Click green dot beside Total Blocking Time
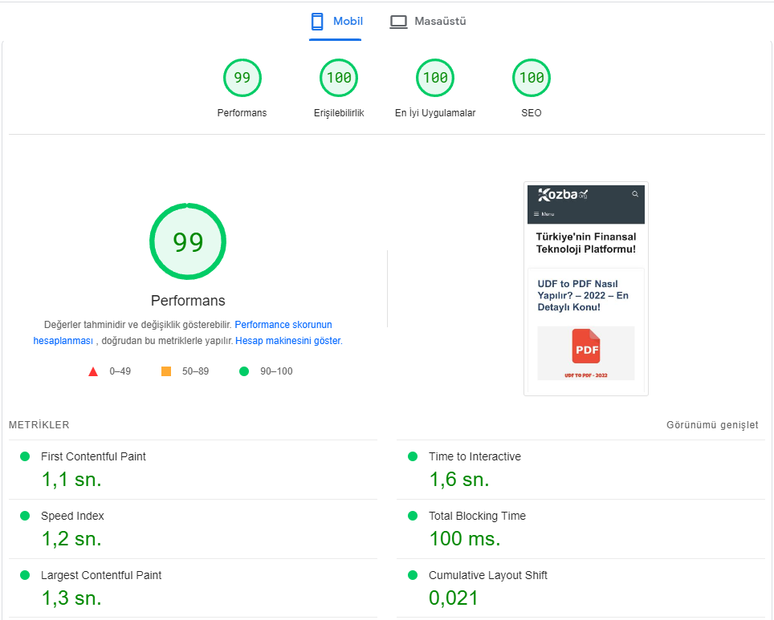The width and height of the screenshot is (774, 620). click(413, 516)
